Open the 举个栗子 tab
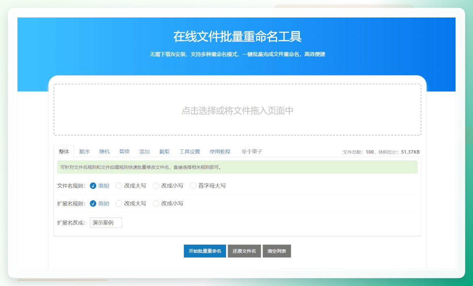 (x=252, y=152)
